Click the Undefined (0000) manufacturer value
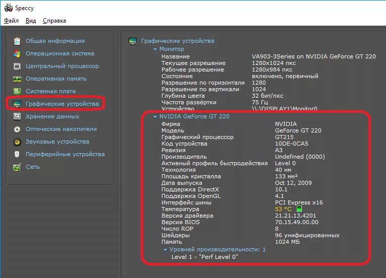386x278 pixels. coord(300,157)
